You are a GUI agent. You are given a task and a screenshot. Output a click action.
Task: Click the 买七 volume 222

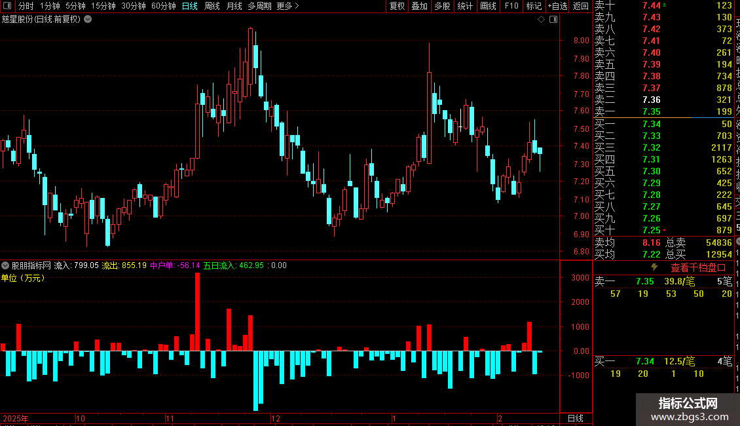click(x=724, y=195)
